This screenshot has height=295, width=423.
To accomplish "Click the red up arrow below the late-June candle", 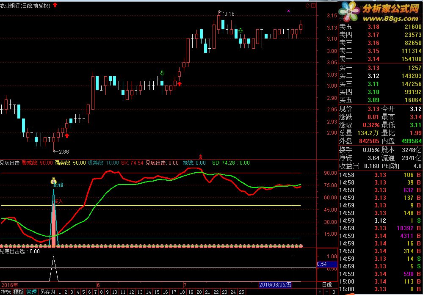I will click(x=180, y=84).
